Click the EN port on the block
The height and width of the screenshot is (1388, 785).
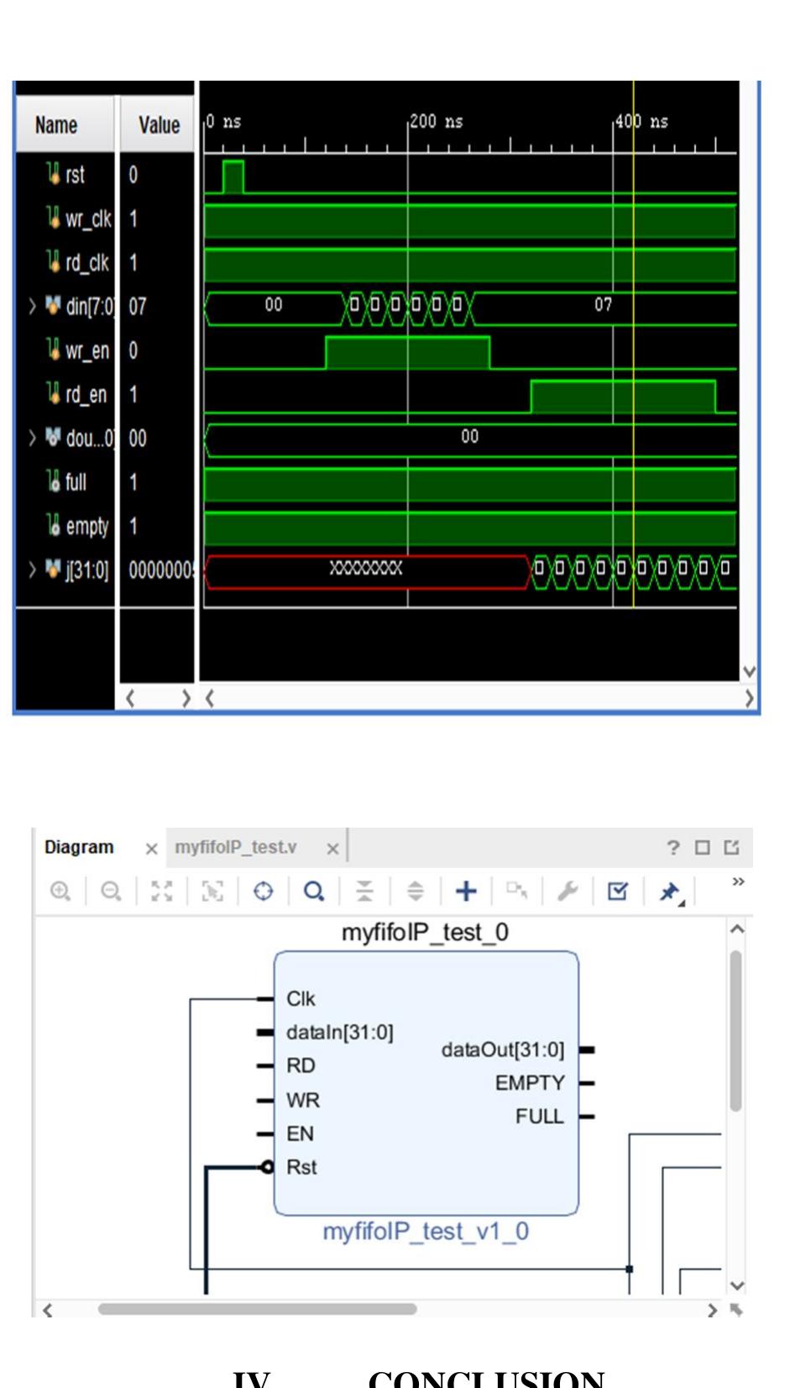pos(300,1134)
